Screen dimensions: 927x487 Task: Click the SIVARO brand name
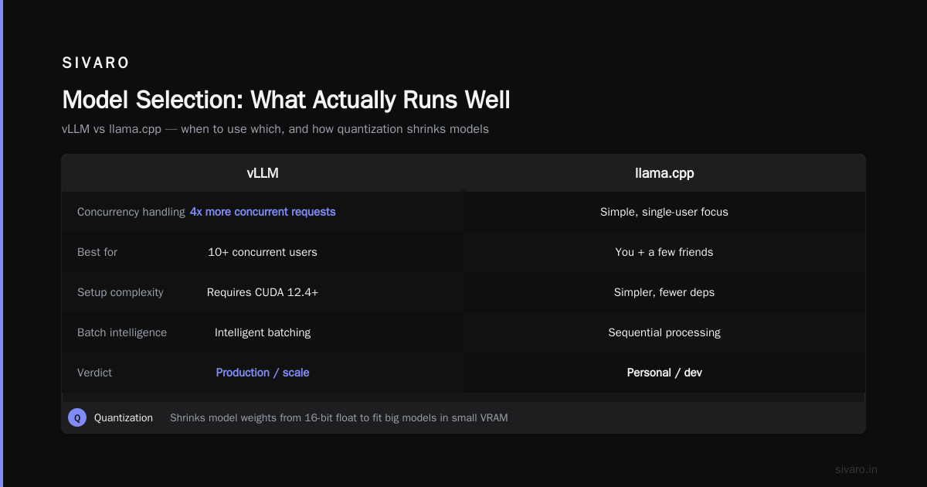coord(96,63)
